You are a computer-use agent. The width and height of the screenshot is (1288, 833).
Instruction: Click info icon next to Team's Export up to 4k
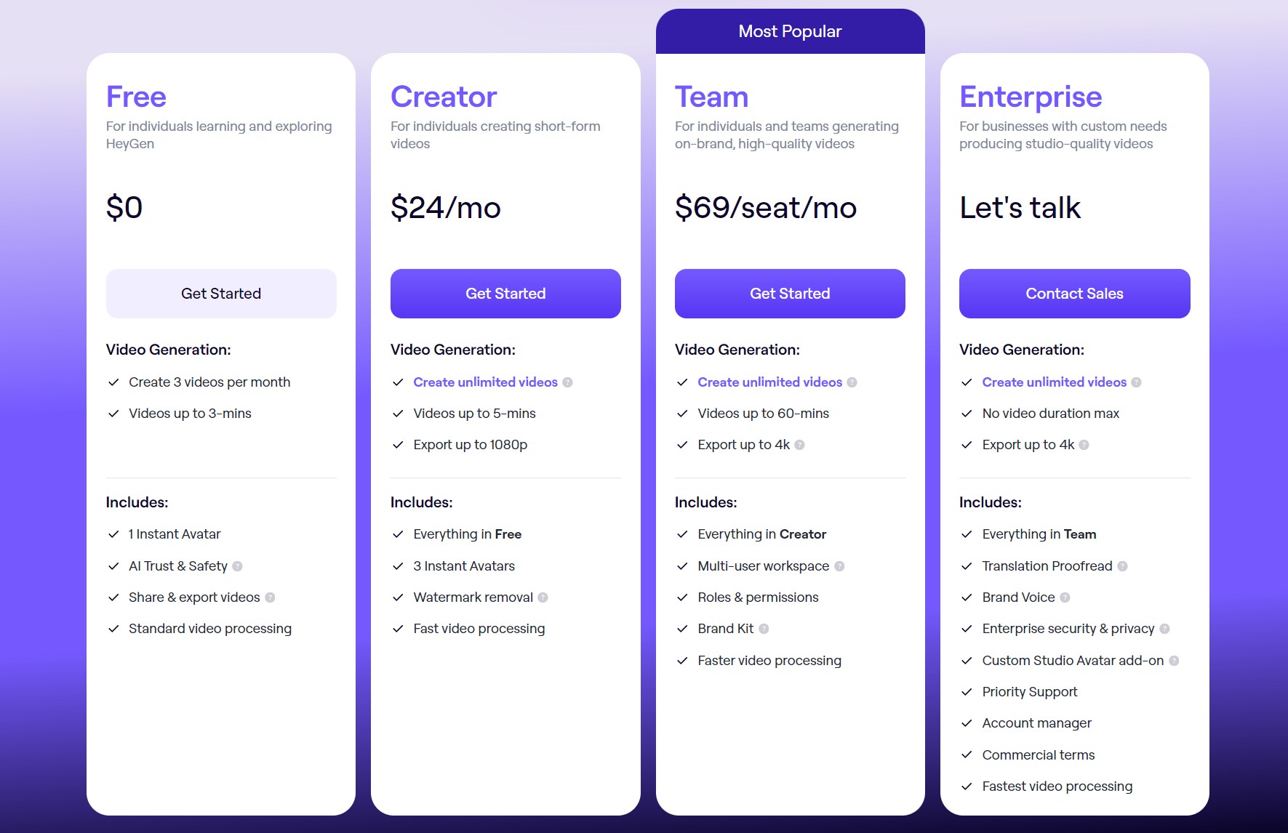799,445
